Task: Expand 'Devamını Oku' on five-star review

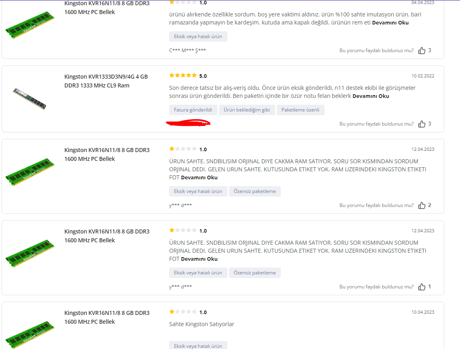Action: tap(370, 96)
